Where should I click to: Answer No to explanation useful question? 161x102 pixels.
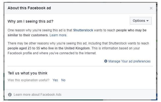coord(63,80)
